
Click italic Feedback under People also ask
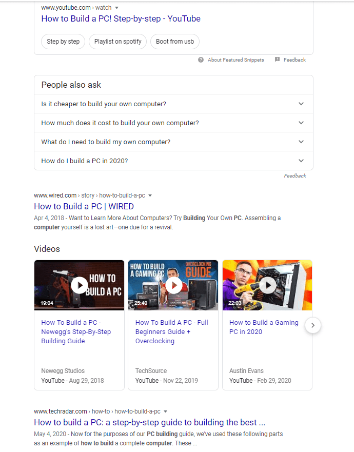click(295, 175)
